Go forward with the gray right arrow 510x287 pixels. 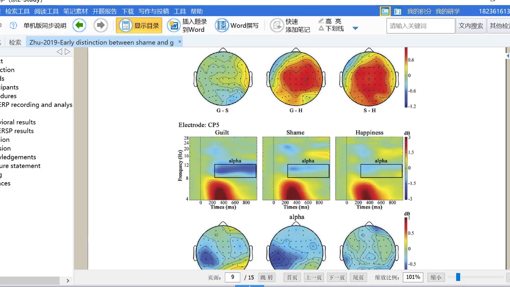(101, 26)
